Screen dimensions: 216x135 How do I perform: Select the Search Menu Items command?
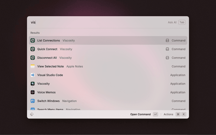click(x=50, y=109)
